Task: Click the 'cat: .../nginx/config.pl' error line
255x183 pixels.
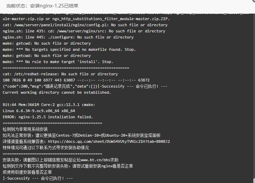Action: pos(85,25)
